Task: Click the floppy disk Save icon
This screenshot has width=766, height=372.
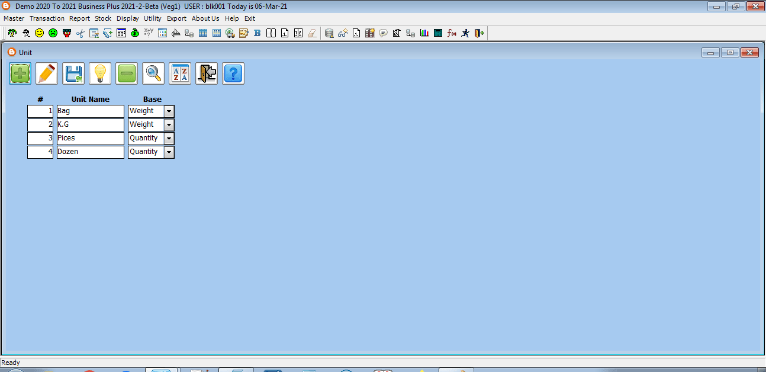Action: click(73, 74)
